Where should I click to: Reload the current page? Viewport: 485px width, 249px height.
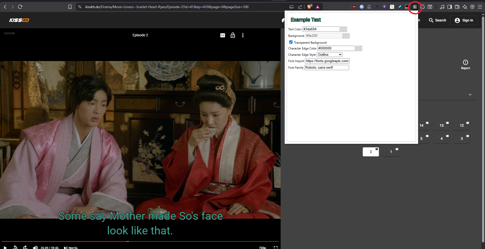[x=20, y=7]
